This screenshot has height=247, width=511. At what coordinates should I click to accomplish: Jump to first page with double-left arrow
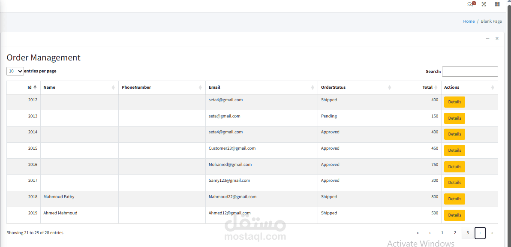pos(418,233)
